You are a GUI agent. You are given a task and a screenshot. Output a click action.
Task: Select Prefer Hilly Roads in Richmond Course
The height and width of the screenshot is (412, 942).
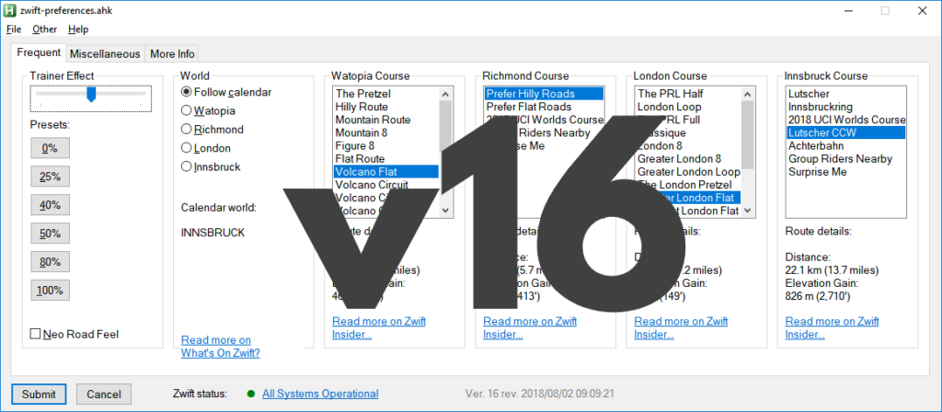tap(544, 94)
